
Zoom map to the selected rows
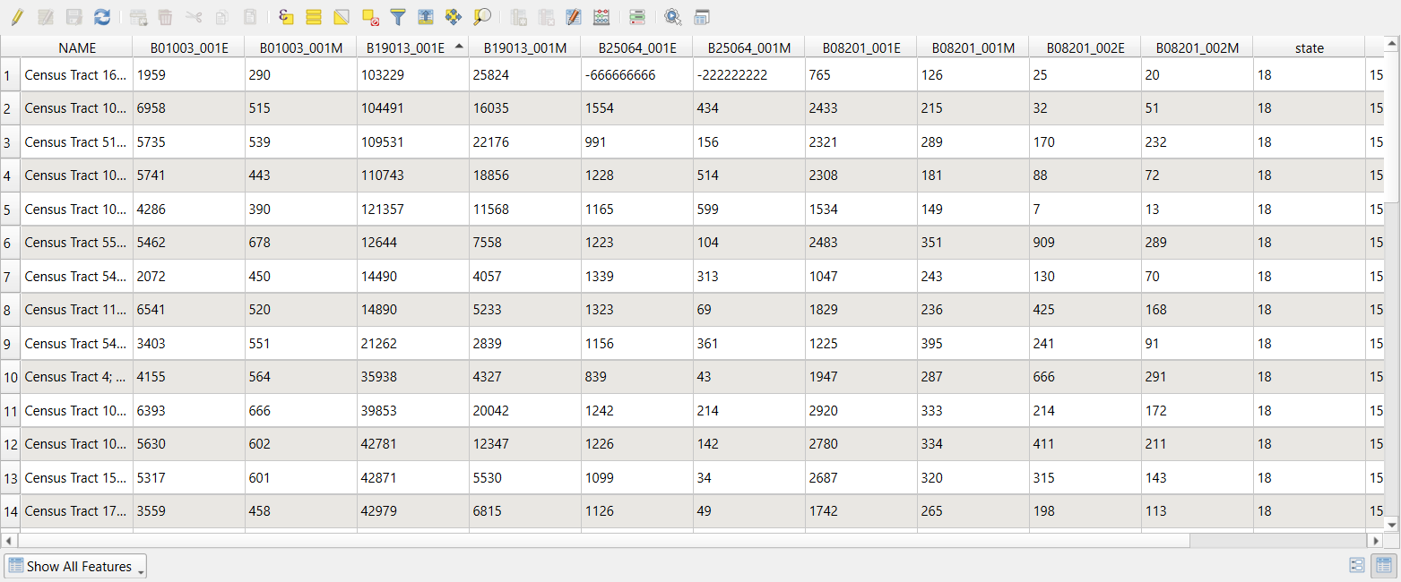tap(482, 17)
